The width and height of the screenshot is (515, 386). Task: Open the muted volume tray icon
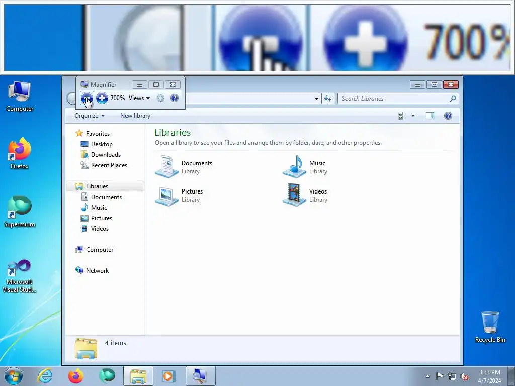[464, 376]
